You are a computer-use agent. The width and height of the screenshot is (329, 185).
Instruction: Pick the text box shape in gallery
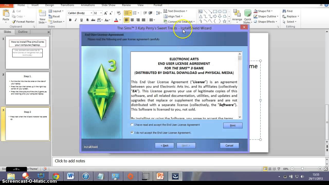(200, 12)
